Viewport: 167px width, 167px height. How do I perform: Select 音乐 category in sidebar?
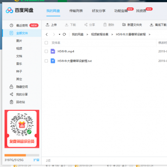[19, 64]
